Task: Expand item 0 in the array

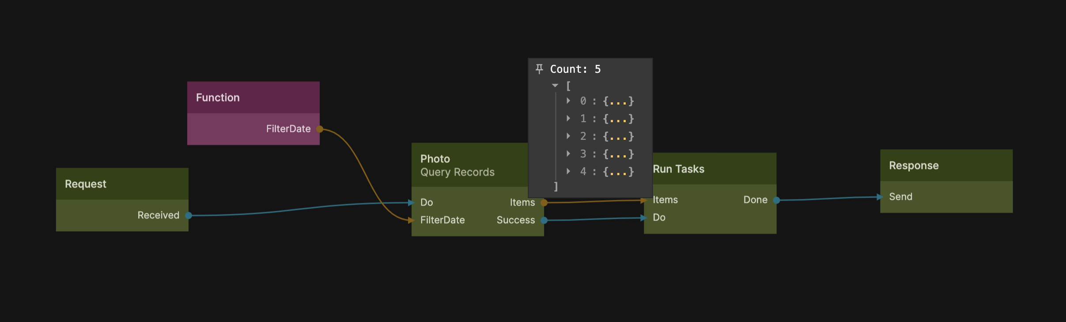Action: [x=568, y=101]
